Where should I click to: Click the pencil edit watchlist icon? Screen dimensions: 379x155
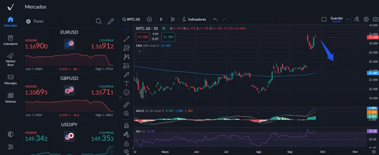tap(110, 21)
